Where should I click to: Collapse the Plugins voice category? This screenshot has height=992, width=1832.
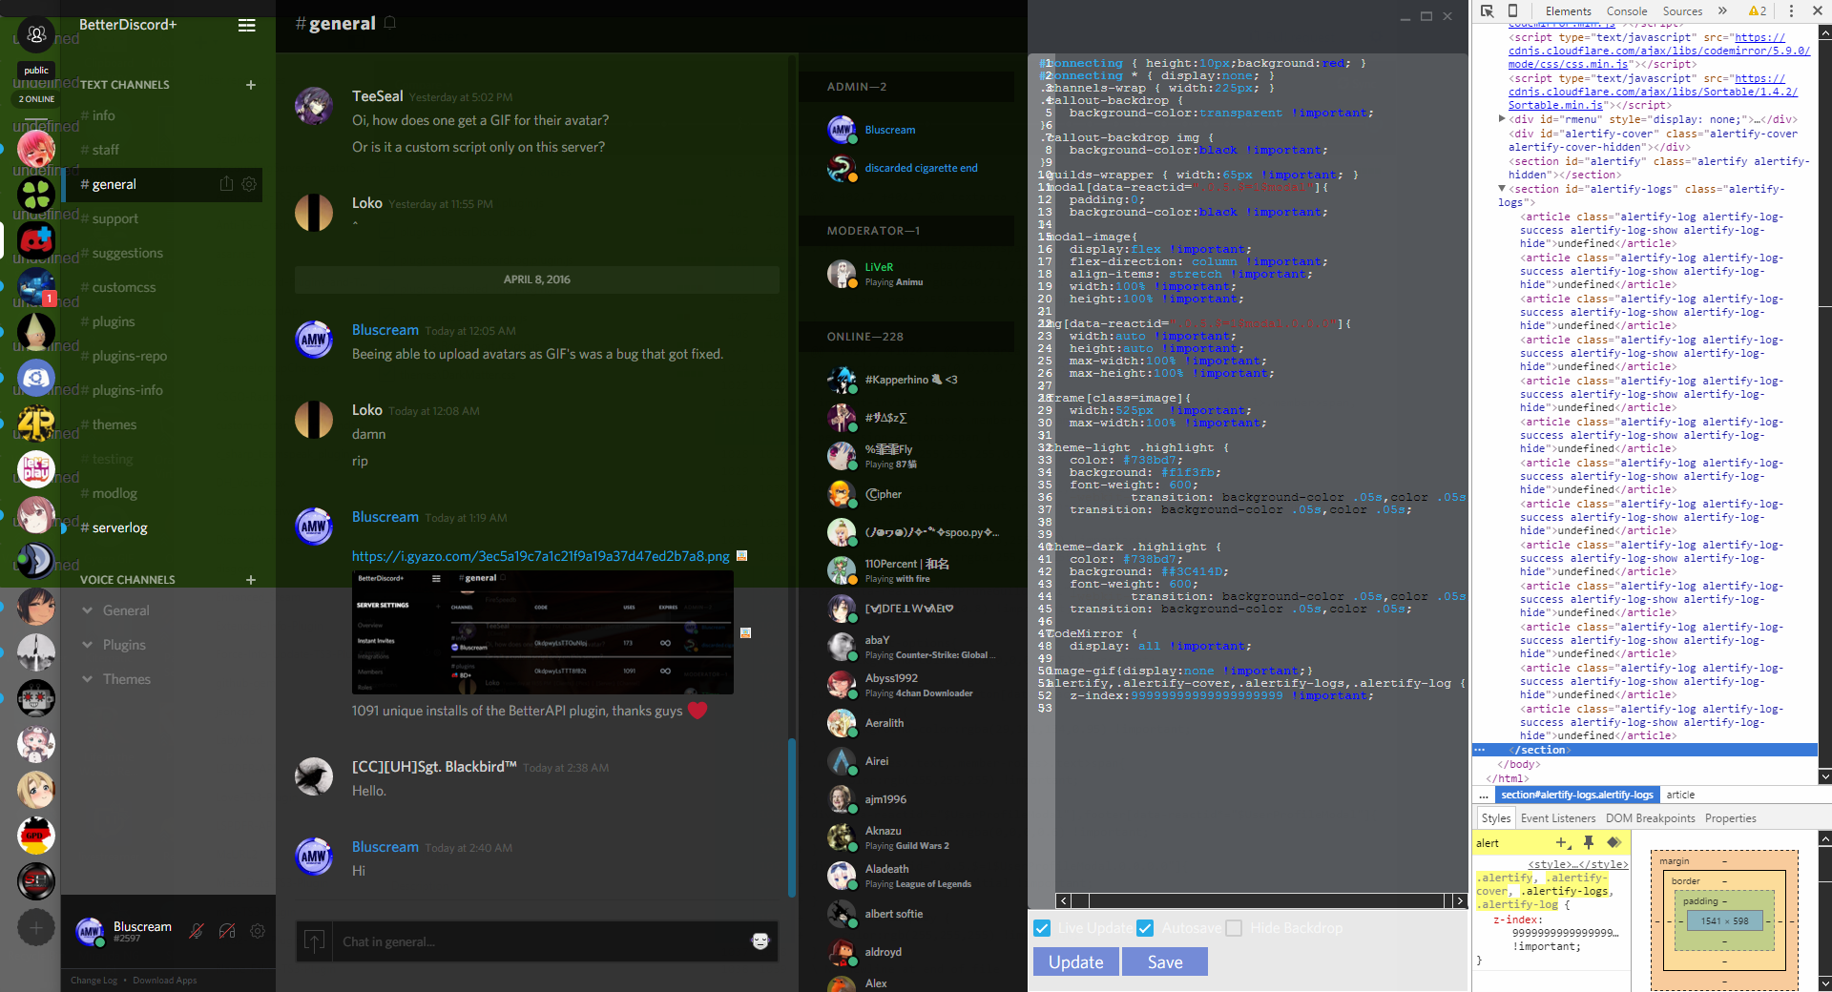pyautogui.click(x=87, y=645)
